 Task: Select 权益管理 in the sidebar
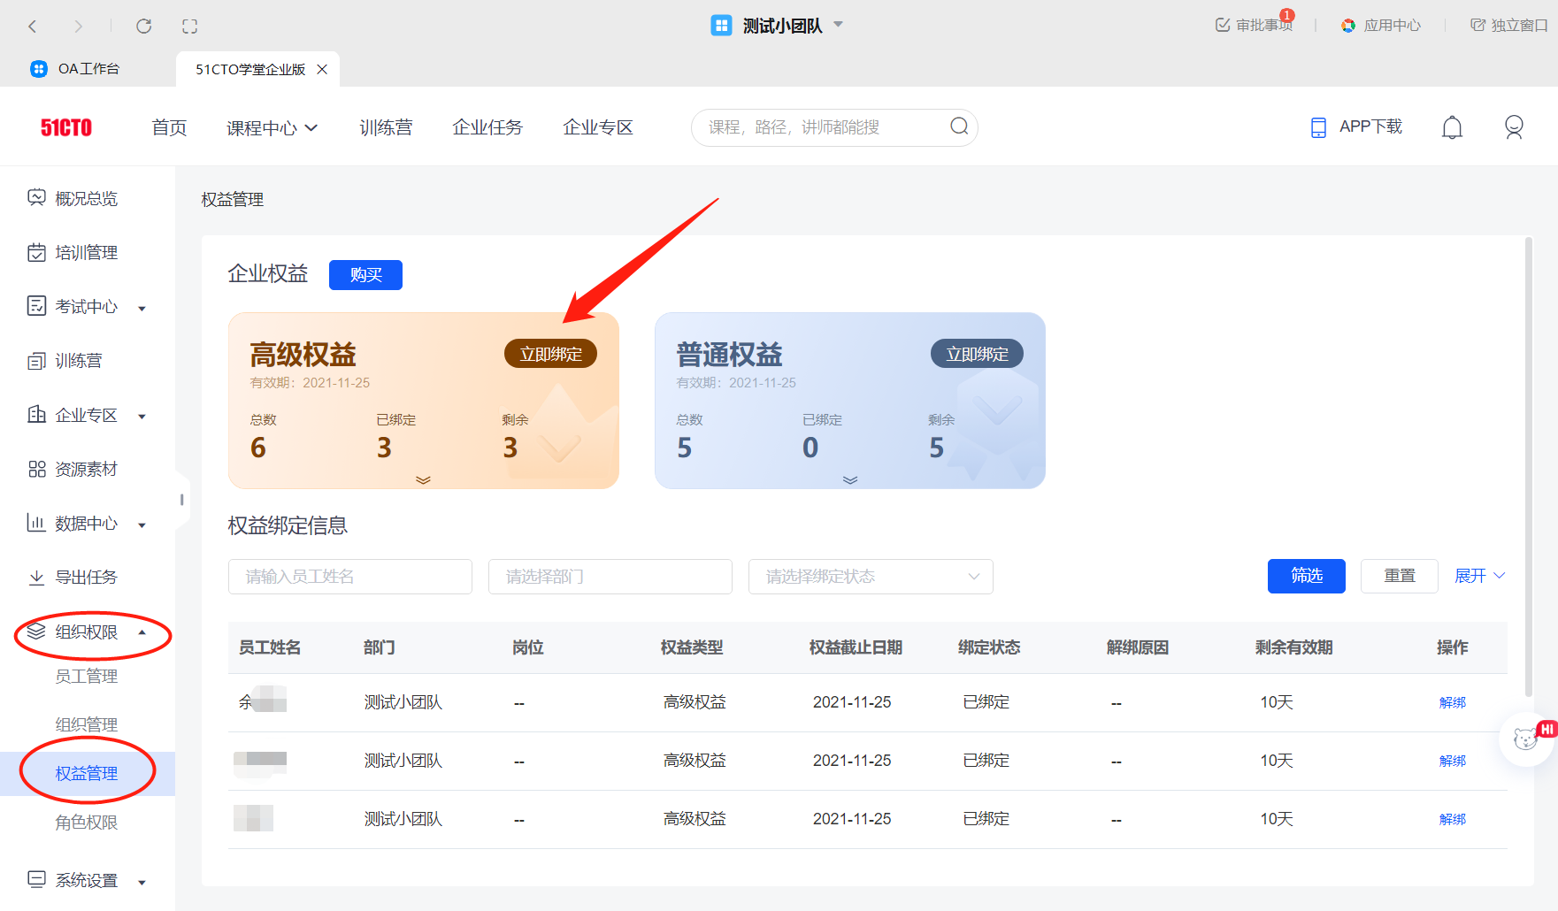pos(87,774)
